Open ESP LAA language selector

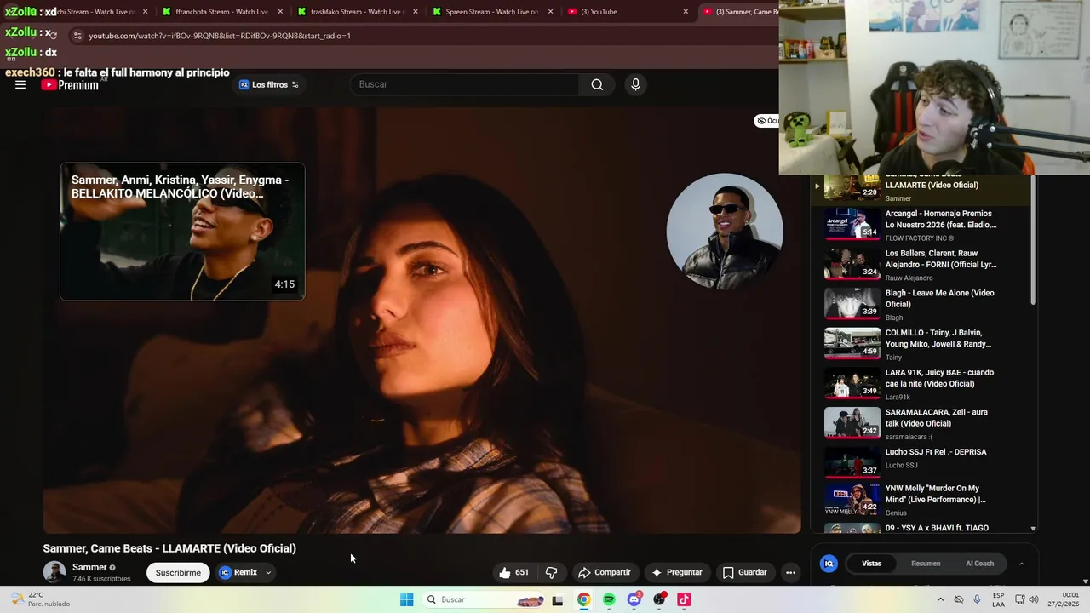999,599
